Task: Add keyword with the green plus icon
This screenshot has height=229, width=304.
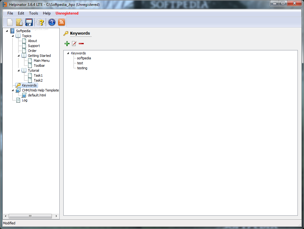Action: click(67, 44)
